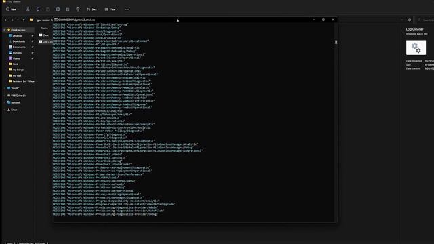The width and height of the screenshot is (434, 244).
Task: Select Network in navigation pane
Action: pos(16,102)
